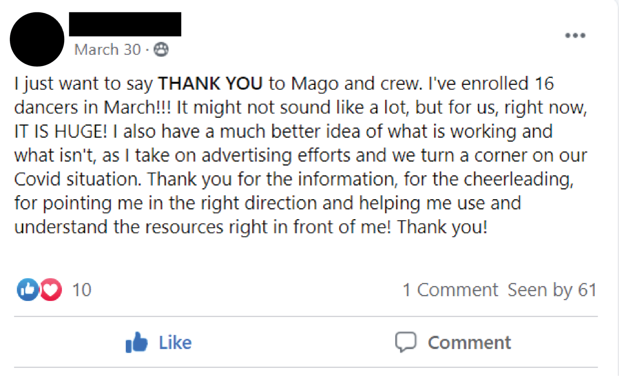Click the thumbs-up icon in Like button
This screenshot has width=619, height=376.
click(136, 342)
